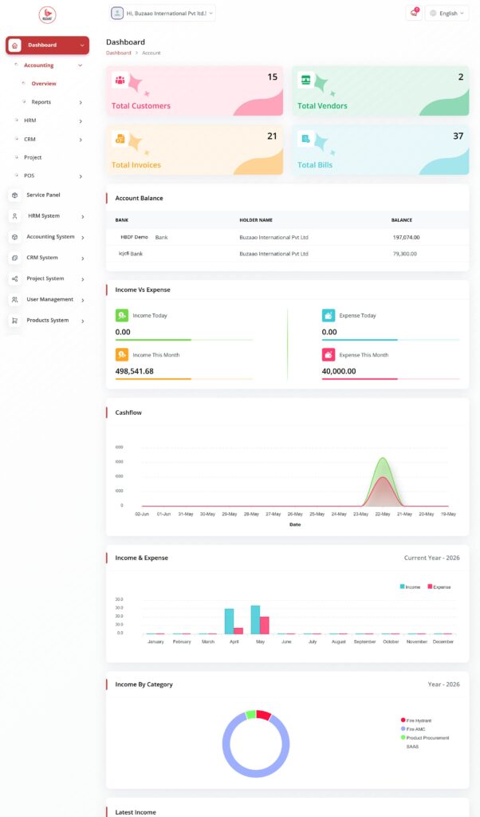The width and height of the screenshot is (480, 817).
Task: Collapse the Accounting submenu chevron
Action: pos(81,65)
